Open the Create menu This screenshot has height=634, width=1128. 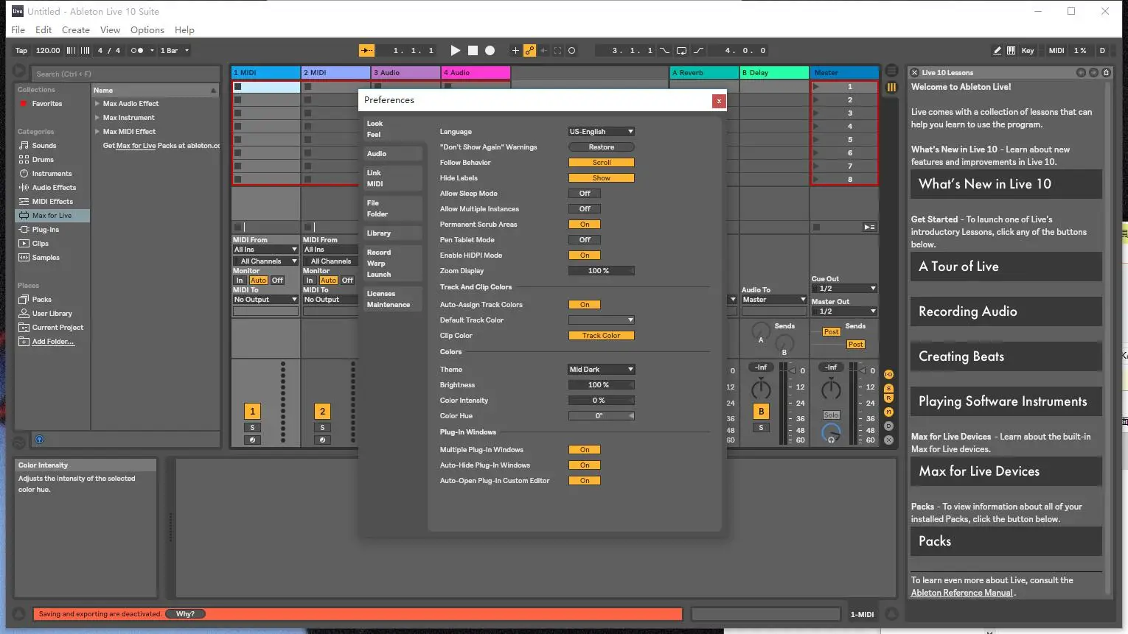pyautogui.click(x=75, y=29)
